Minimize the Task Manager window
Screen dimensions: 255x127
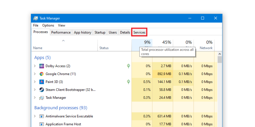[190, 18]
